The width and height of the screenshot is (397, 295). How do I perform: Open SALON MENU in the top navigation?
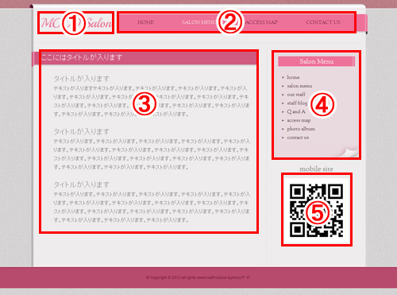point(199,22)
